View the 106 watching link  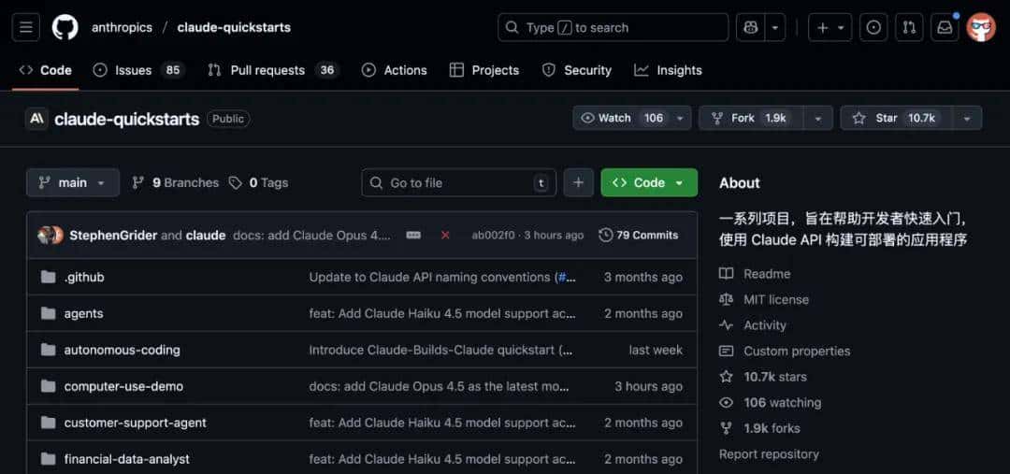771,403
